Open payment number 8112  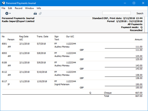(x=4, y=72)
